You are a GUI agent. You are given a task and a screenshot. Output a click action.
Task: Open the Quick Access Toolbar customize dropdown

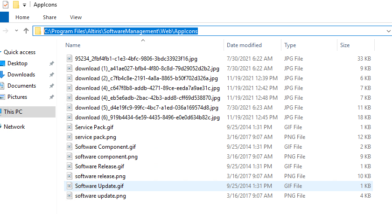[x=24, y=5]
